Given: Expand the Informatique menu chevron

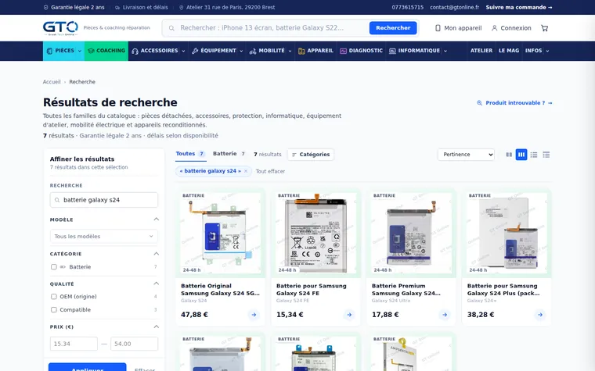Looking at the screenshot, I should click(445, 51).
